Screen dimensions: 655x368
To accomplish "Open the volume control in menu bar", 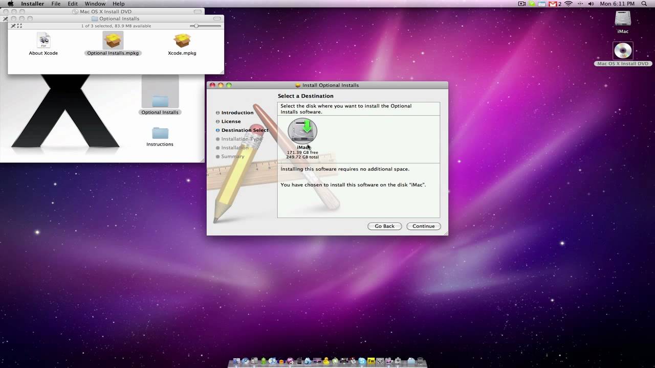I will pos(591,4).
